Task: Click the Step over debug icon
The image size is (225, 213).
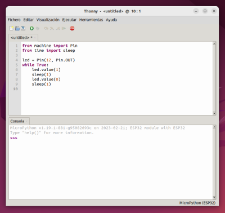Action: point(46,28)
